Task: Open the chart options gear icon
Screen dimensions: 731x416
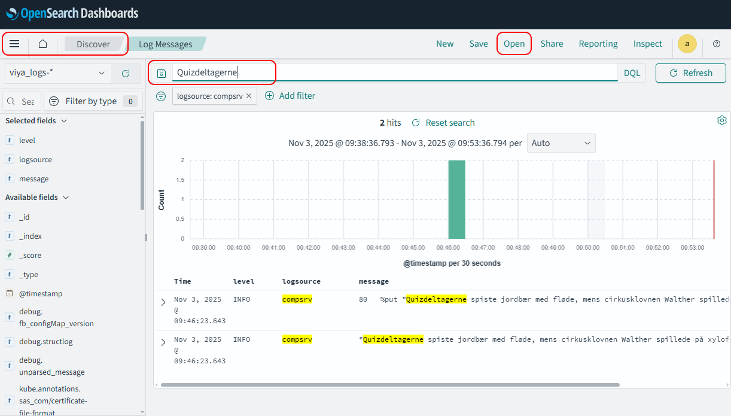Action: [721, 120]
